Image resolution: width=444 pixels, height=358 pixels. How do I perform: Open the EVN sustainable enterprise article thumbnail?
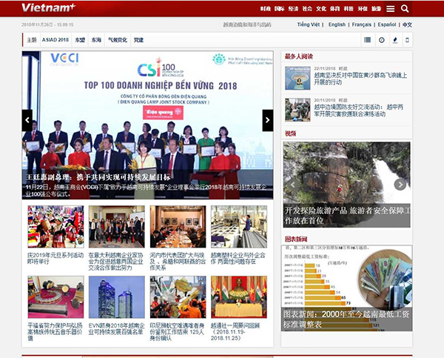coord(116,297)
